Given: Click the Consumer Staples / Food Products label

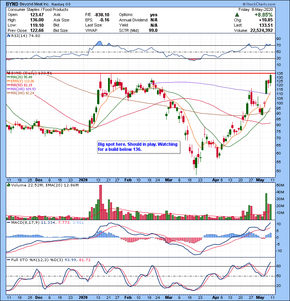Looking at the screenshot, I should [38, 9].
